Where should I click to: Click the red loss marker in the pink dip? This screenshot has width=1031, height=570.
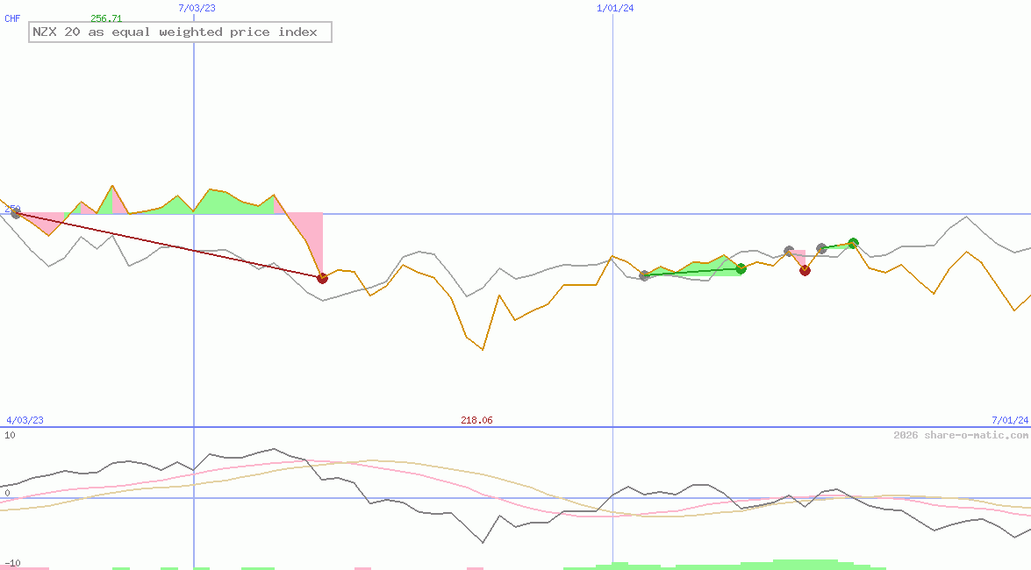(x=805, y=270)
